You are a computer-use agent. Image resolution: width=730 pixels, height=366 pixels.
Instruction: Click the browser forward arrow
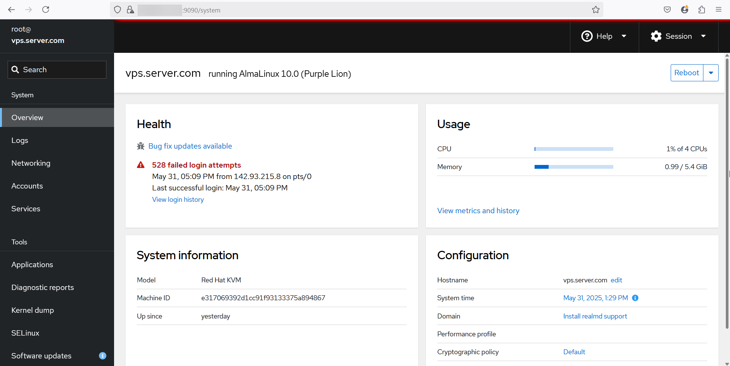click(29, 10)
